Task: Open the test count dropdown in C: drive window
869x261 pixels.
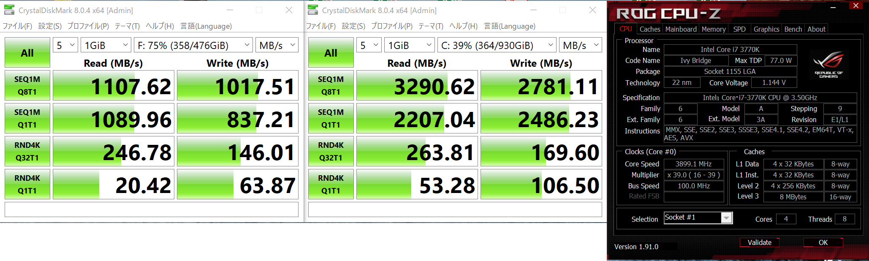Action: (369, 45)
